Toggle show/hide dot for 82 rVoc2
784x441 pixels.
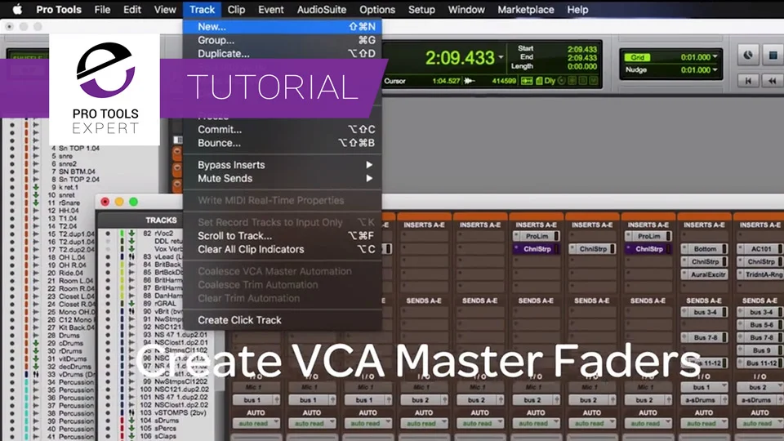[x=108, y=233]
